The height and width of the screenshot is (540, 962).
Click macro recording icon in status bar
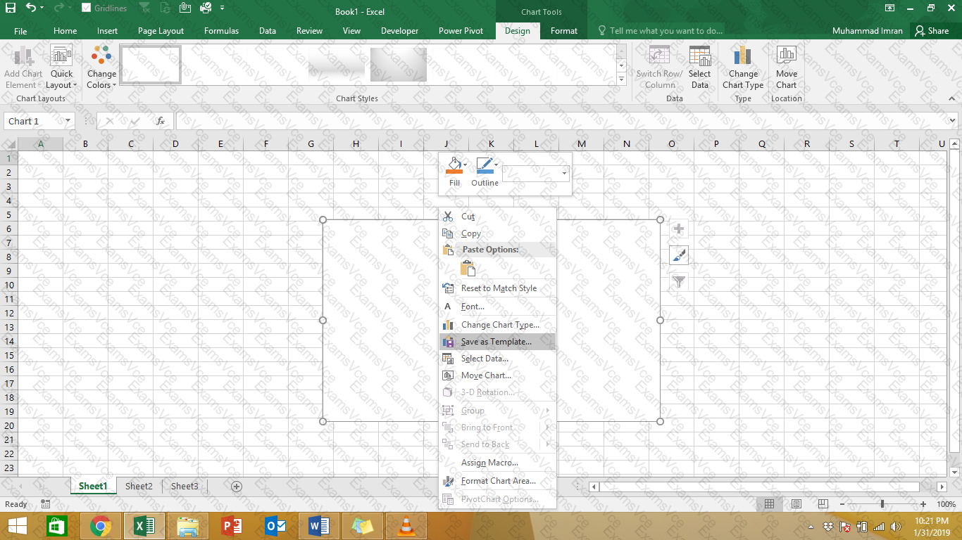(x=46, y=504)
